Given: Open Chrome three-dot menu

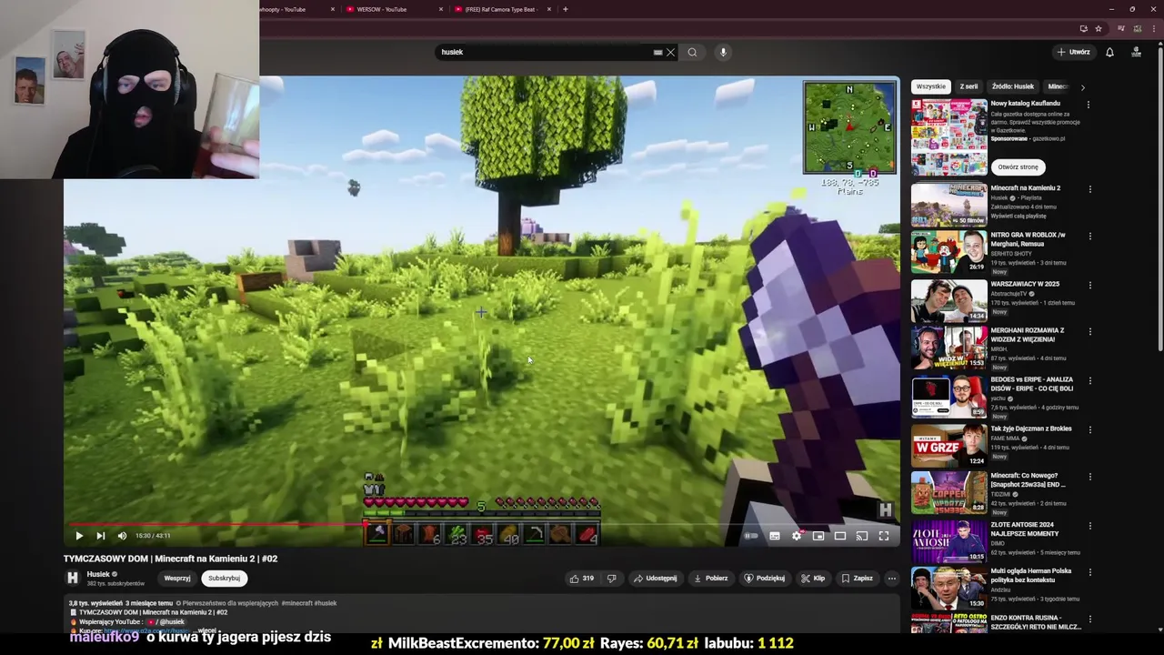Looking at the screenshot, I should (1153, 28).
